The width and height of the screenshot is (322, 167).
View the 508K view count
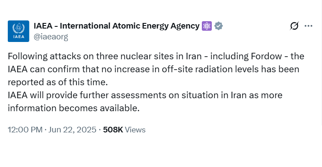pyautogui.click(x=113, y=130)
